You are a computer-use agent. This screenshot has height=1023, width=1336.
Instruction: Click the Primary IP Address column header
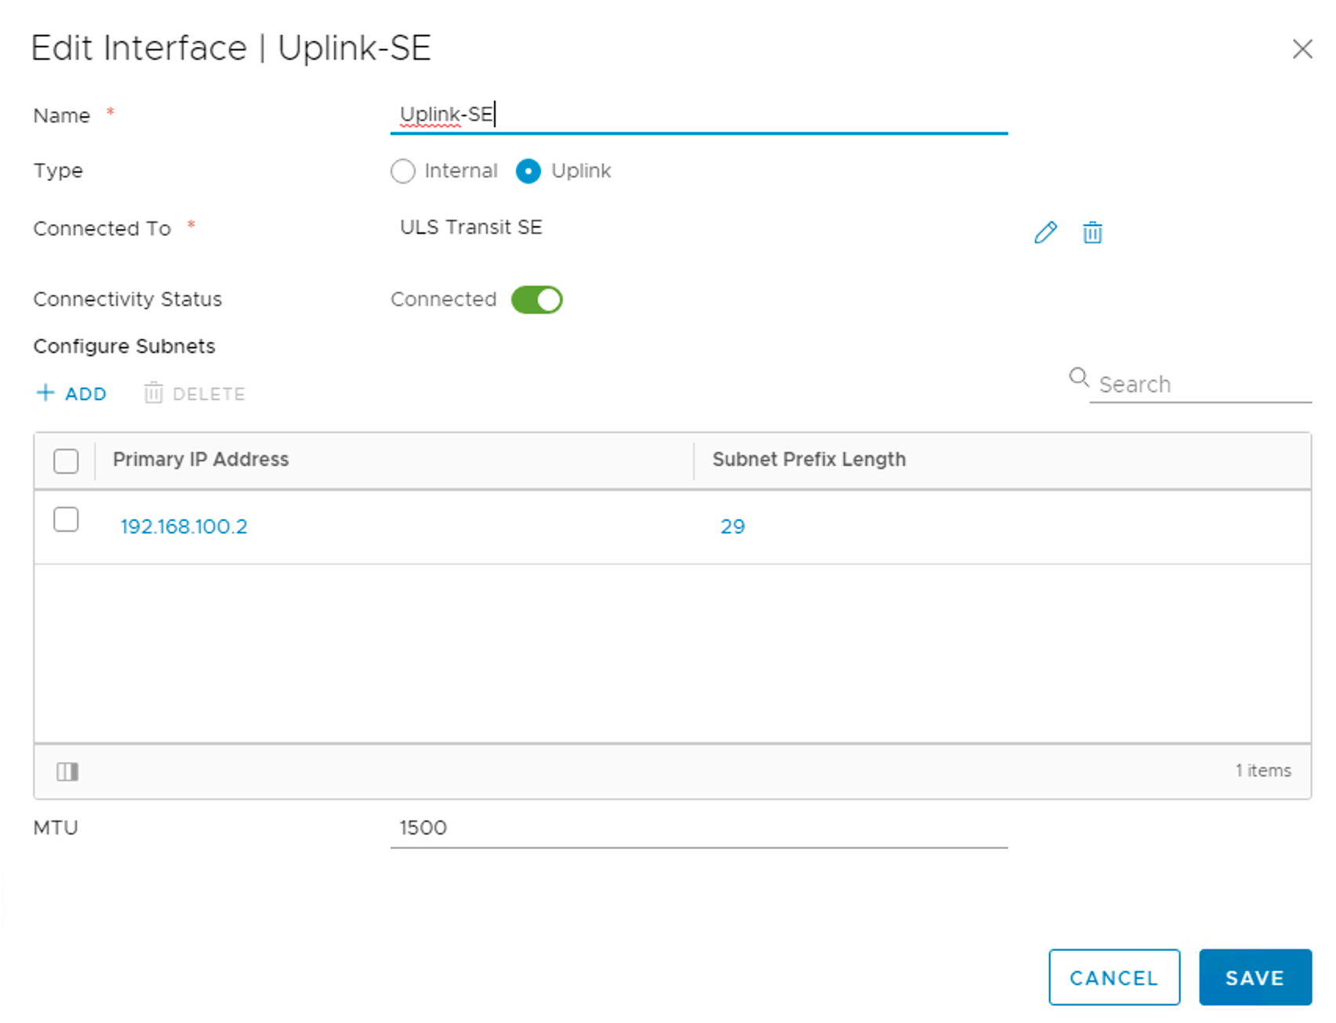point(201,460)
